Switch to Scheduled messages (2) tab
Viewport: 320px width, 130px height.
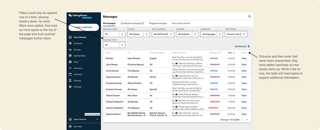tap(132, 23)
